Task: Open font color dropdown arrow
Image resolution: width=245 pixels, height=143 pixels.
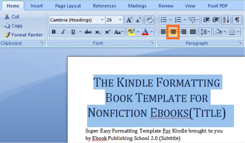Action: pos(152,32)
